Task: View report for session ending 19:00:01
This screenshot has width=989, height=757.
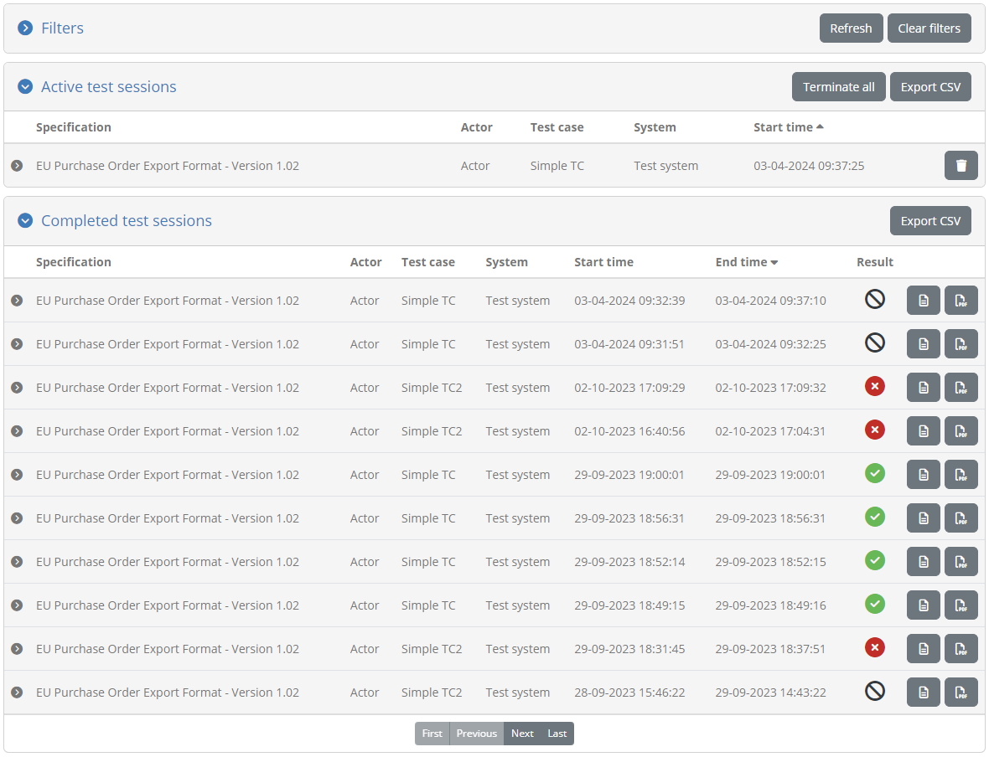Action: 924,475
